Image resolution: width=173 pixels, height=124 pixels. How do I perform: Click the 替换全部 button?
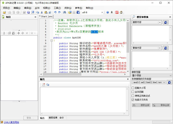[161, 105]
